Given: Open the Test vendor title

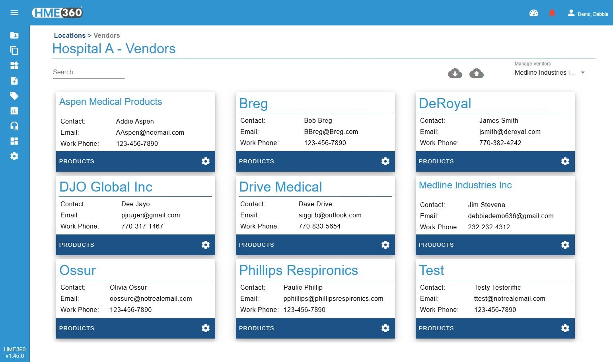Looking at the screenshot, I should tap(432, 270).
